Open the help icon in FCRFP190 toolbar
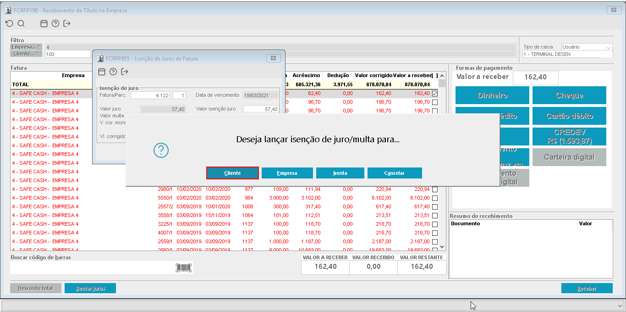The width and height of the screenshot is (626, 312). [x=55, y=23]
